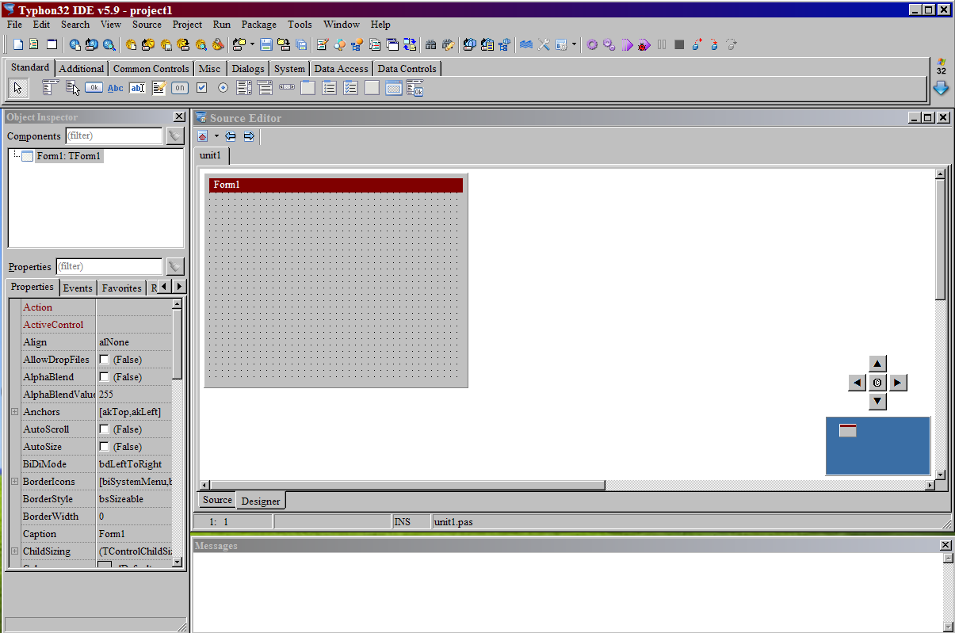Pick the TPopupMenu component icon
The height and width of the screenshot is (633, 955).
coord(72,88)
